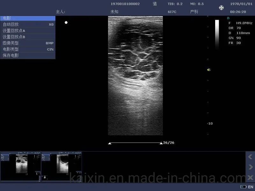Switch the EN input language indicator

tap(251, 187)
